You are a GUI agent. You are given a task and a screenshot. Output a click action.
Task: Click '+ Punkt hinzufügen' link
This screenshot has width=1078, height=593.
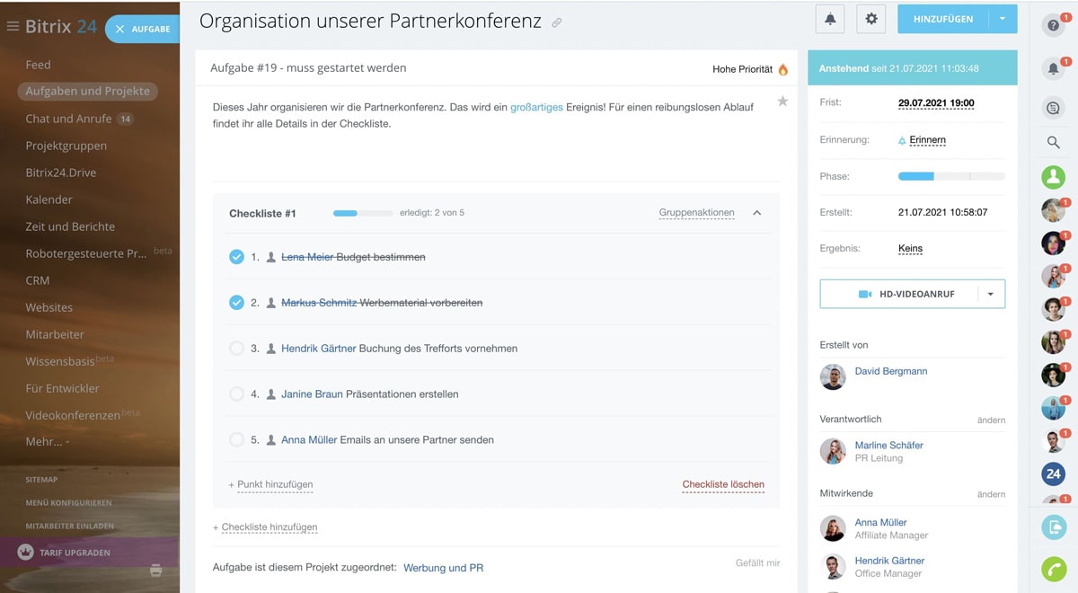point(270,484)
